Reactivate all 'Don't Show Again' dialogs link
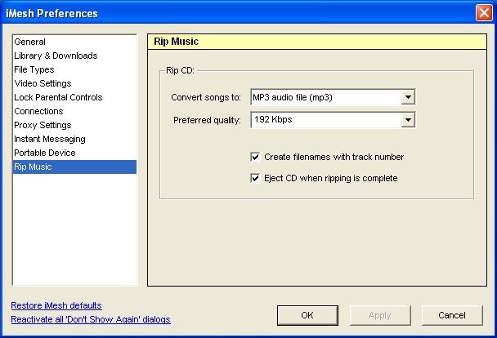Viewport: 497px width, 338px height. point(91,319)
